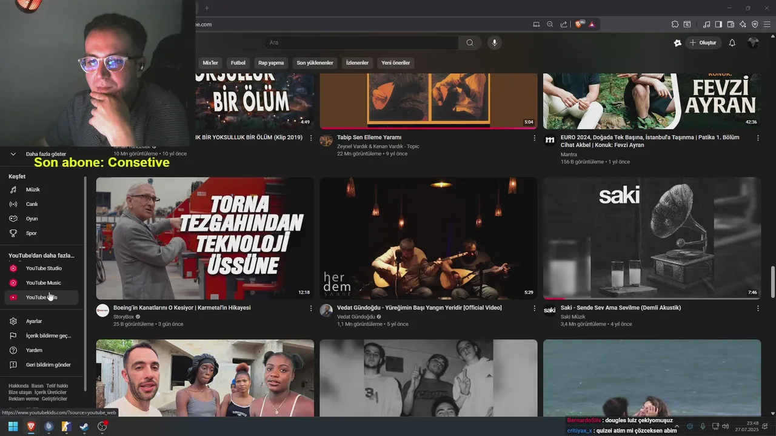Open a new browser tab with plus
Screen dimensions: 776x436
pyautogui.click(x=207, y=8)
